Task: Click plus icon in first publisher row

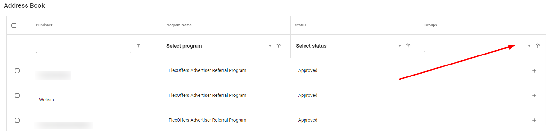Action: (x=534, y=71)
